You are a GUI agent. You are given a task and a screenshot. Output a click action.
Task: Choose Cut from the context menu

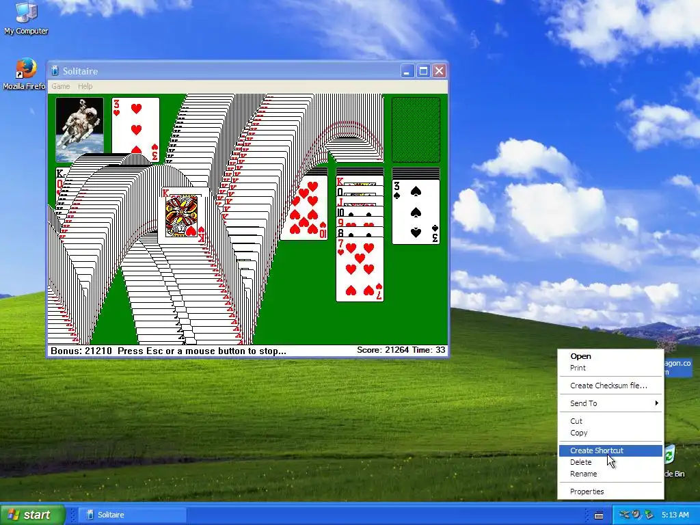click(610, 421)
